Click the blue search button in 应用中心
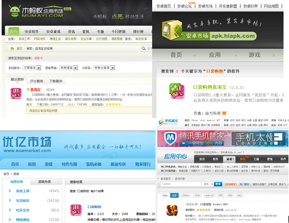The width and height of the screenshot is (289, 223). [218, 184]
